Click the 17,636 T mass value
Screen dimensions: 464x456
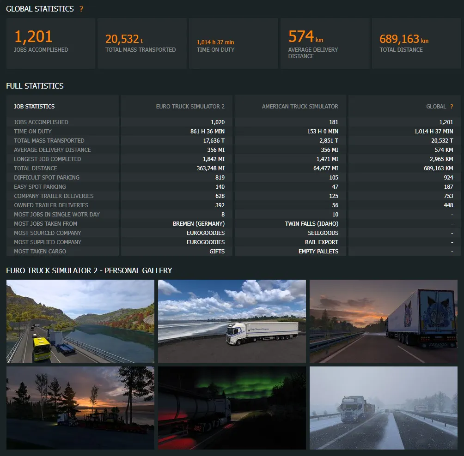[x=214, y=141]
